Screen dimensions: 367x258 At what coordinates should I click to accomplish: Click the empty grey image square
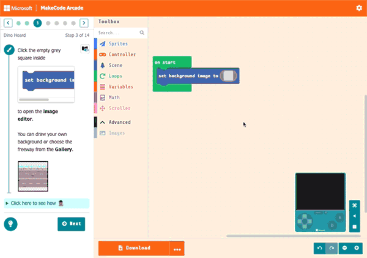click(228, 76)
